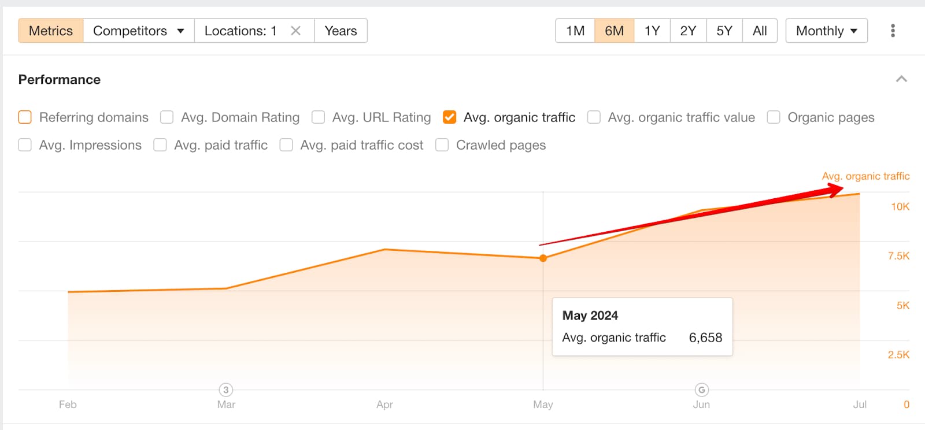
Task: Click the May data point on chart
Action: 543,258
